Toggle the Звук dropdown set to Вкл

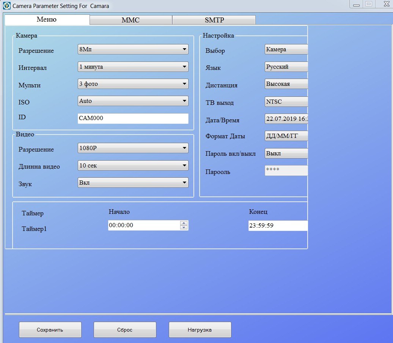(133, 183)
